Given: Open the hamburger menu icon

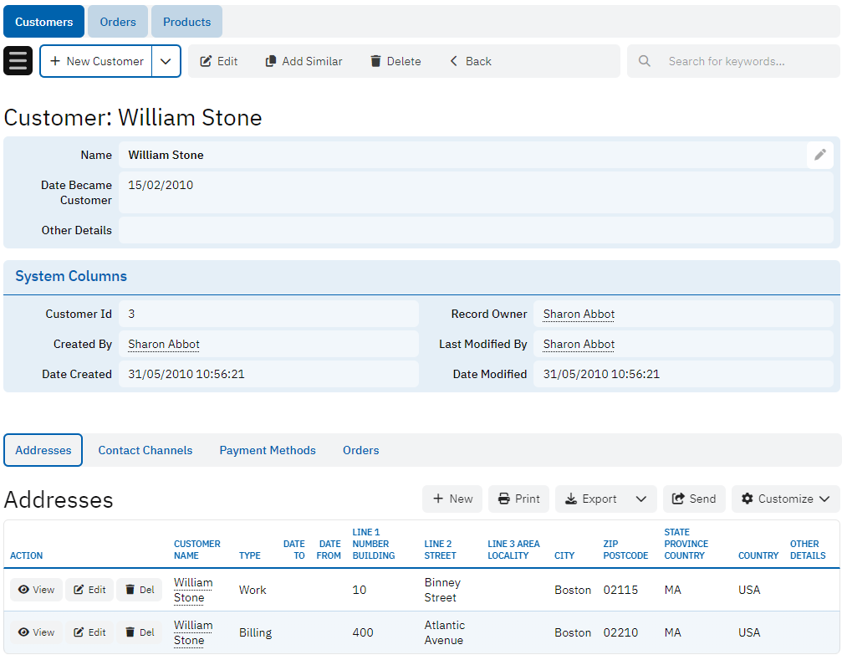Looking at the screenshot, I should (x=18, y=61).
